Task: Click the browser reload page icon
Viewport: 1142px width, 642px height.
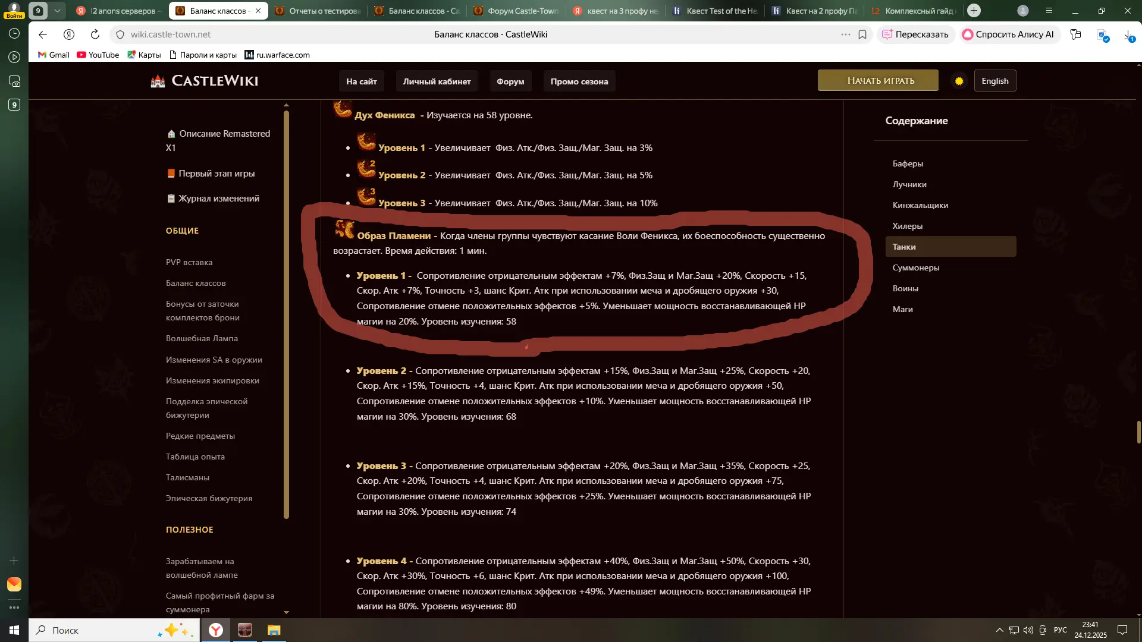Action: click(x=95, y=34)
